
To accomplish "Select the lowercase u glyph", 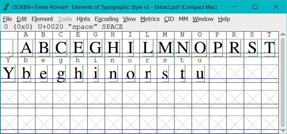I will coord(200,73).
